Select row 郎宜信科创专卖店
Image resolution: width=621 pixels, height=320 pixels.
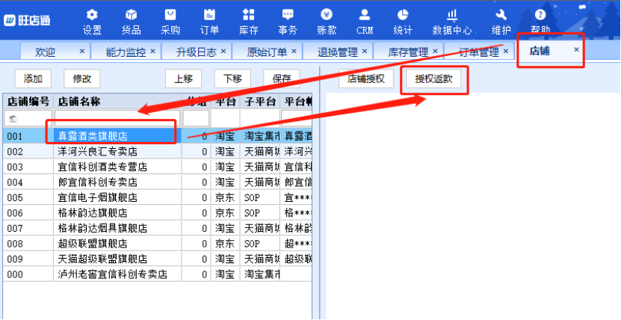[x=157, y=182]
